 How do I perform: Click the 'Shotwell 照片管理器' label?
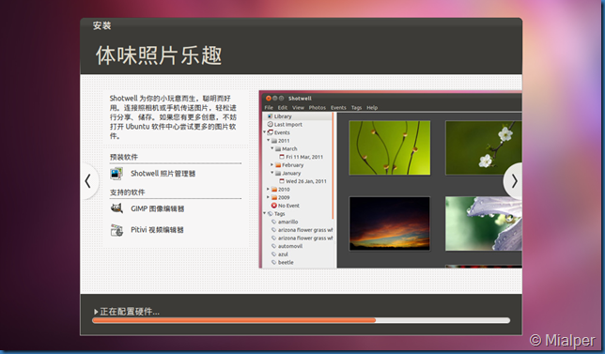click(163, 174)
